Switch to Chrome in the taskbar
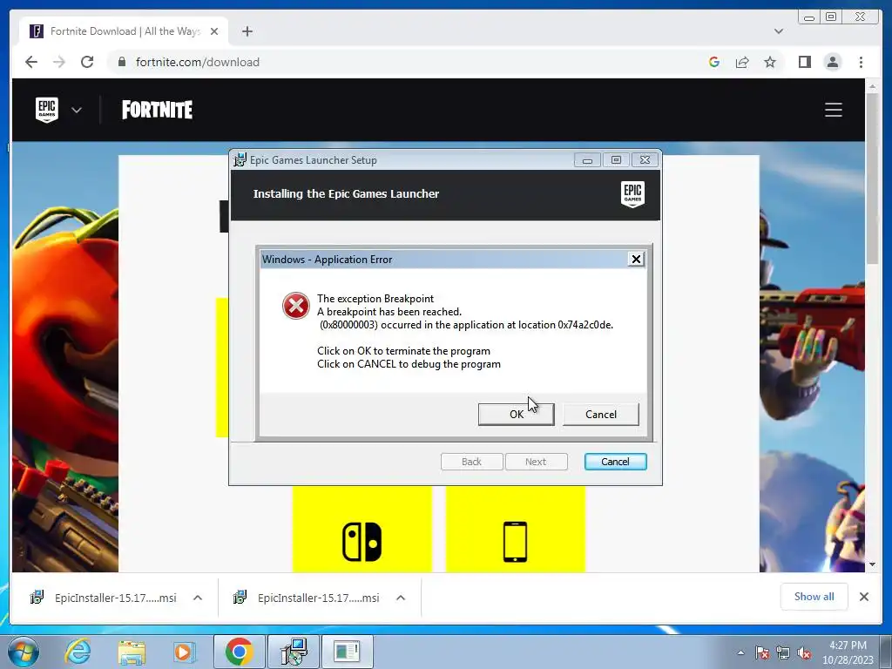This screenshot has height=669, width=892. coord(239,652)
